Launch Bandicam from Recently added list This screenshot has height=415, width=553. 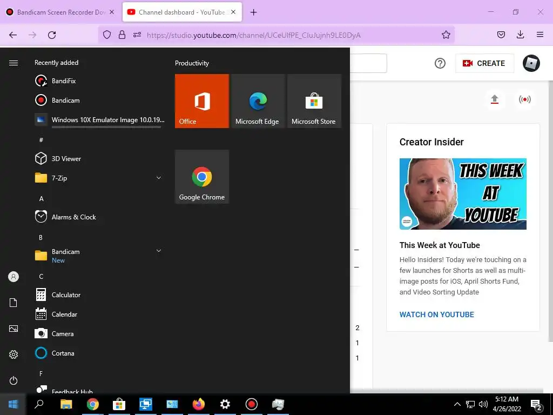point(99,100)
